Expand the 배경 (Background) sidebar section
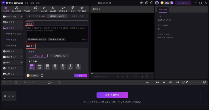209x110 pixels. (x=13, y=62)
